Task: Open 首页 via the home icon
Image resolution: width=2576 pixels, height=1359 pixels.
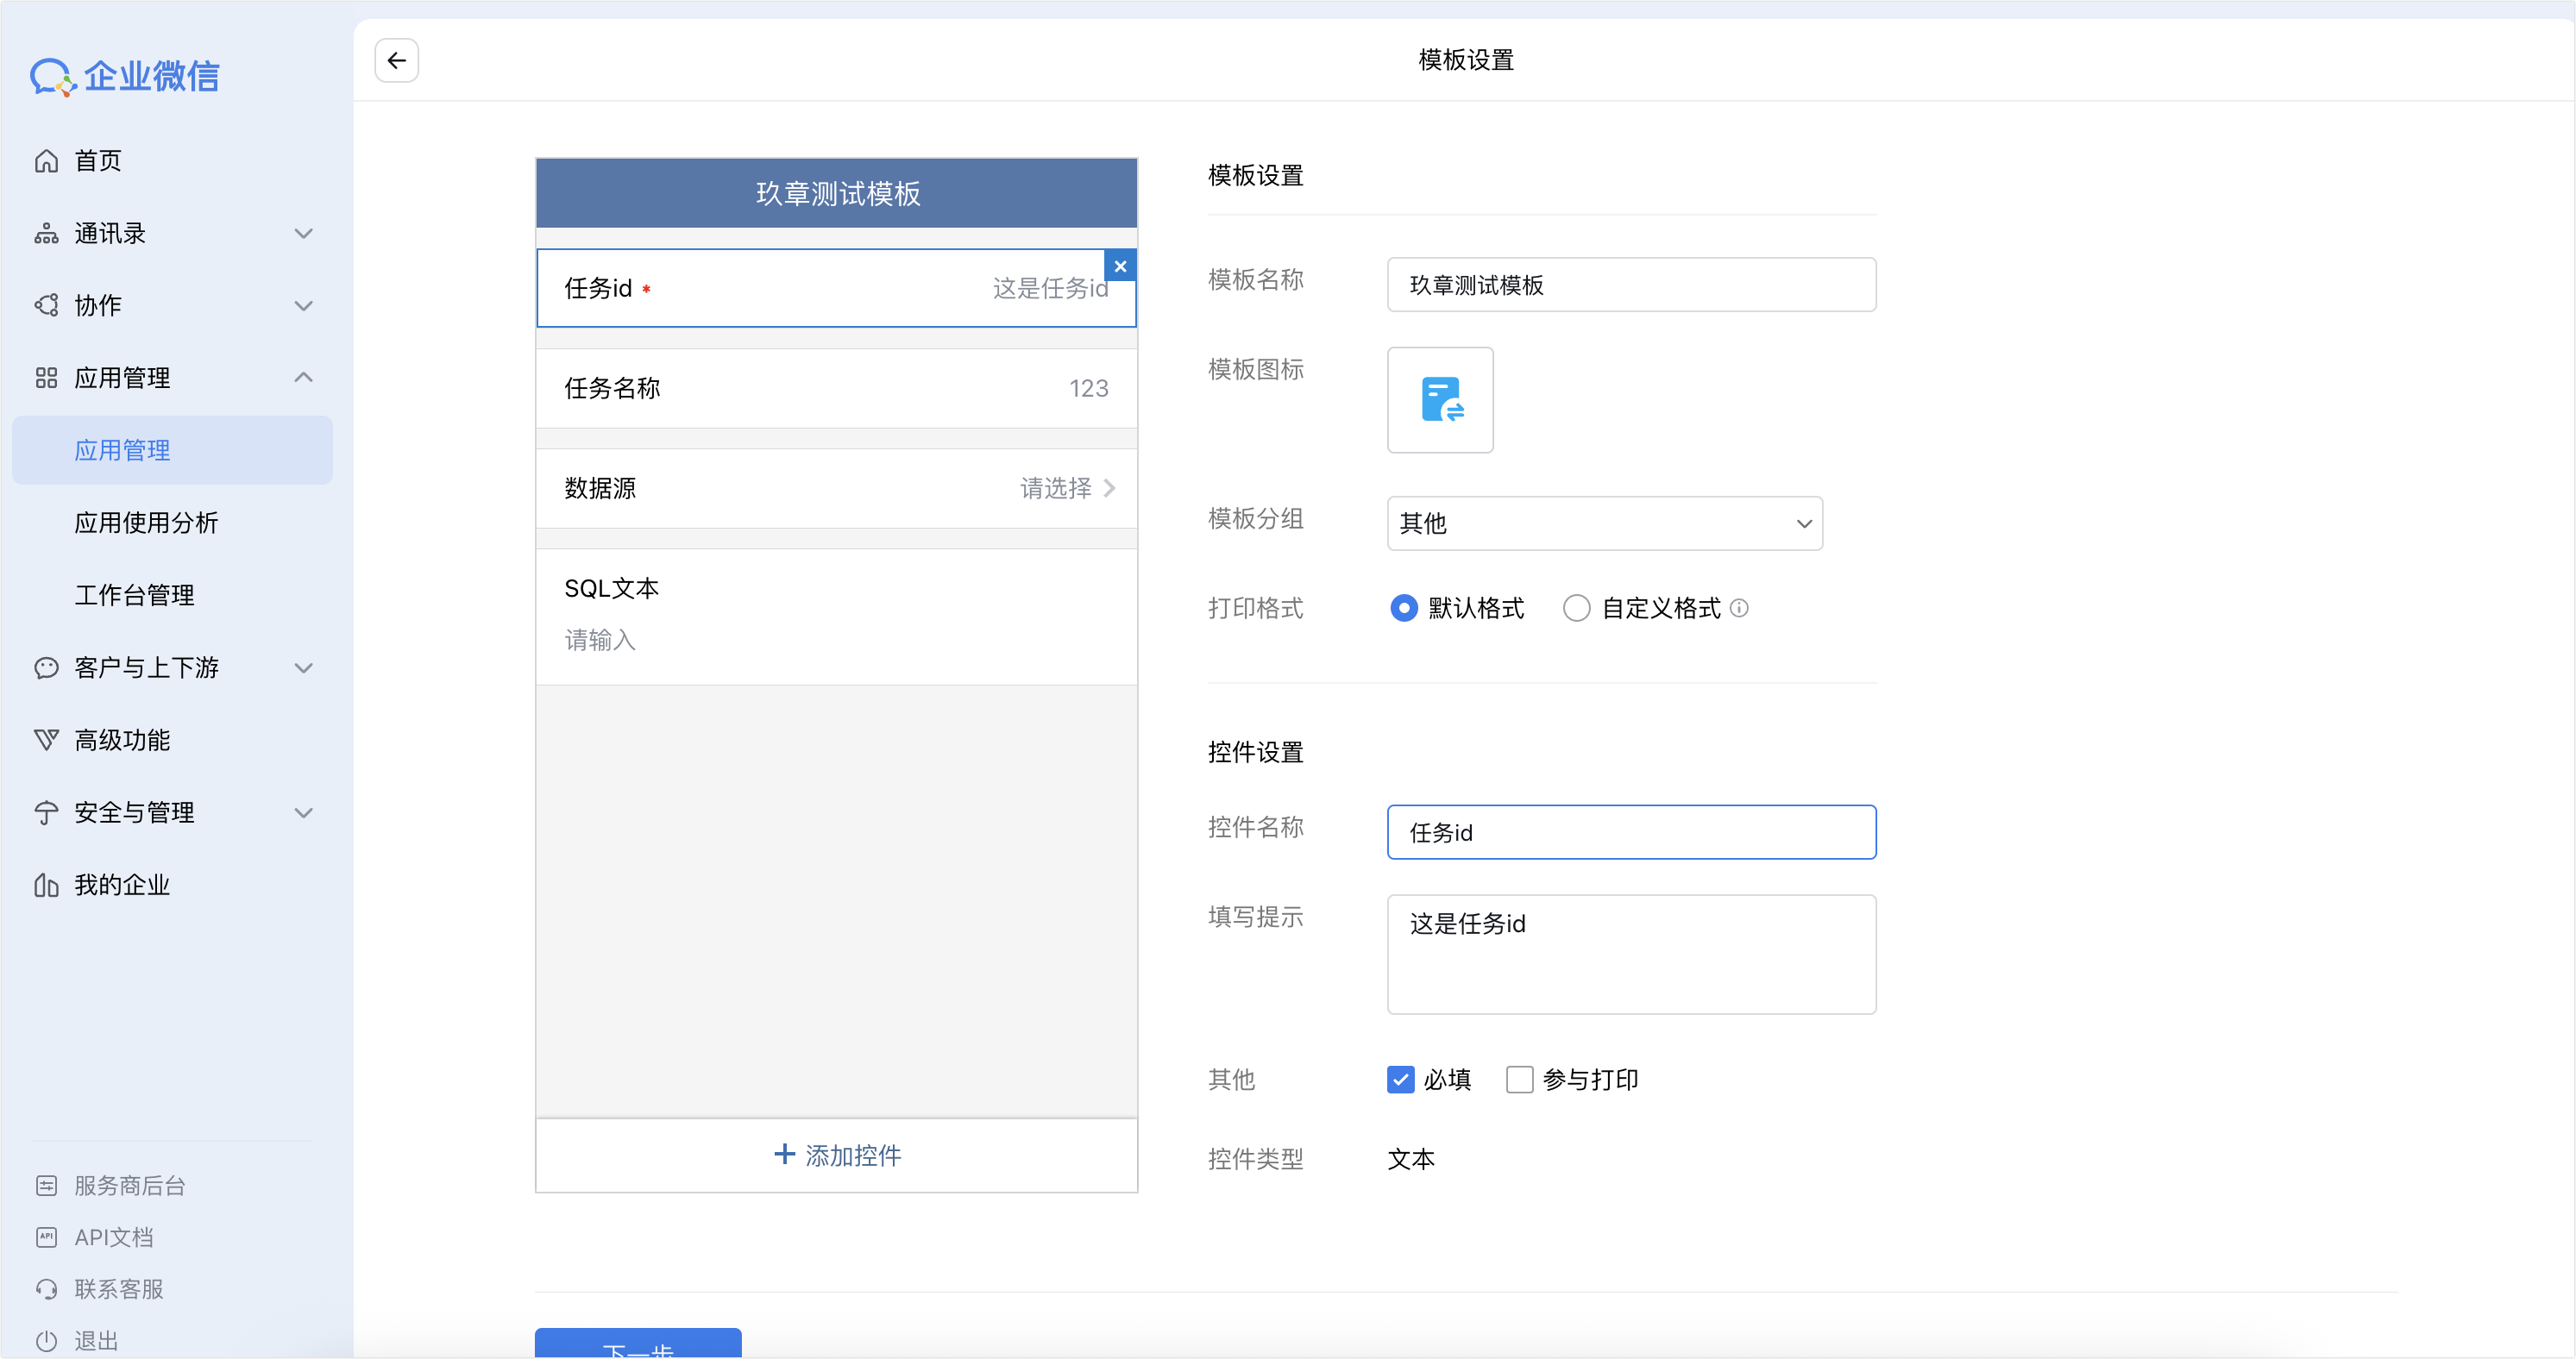Action: point(46,161)
